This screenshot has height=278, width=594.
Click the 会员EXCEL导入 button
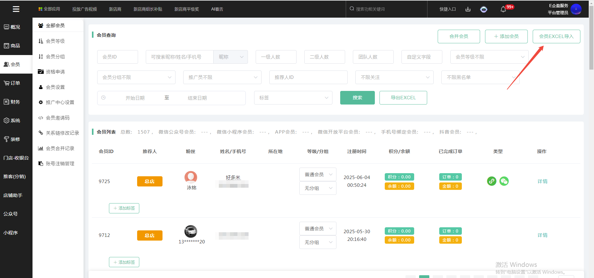click(x=556, y=36)
